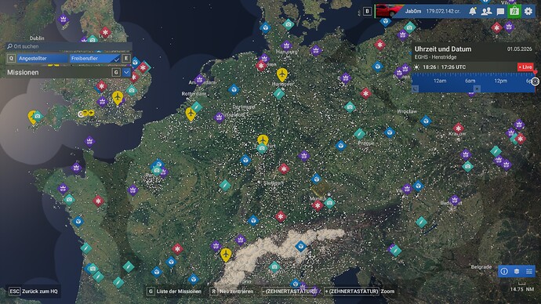The height and width of the screenshot is (304, 541).
Task: Click the 18:26 | 17:26 UTC time
Action: point(445,67)
